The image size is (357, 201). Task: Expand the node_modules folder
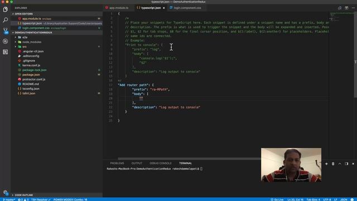coord(57,42)
